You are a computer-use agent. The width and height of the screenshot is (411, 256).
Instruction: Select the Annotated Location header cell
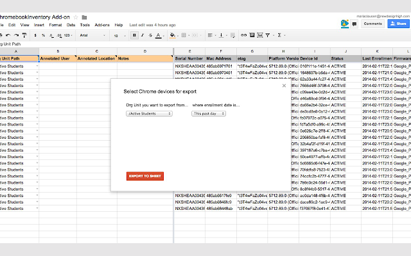tap(97, 58)
